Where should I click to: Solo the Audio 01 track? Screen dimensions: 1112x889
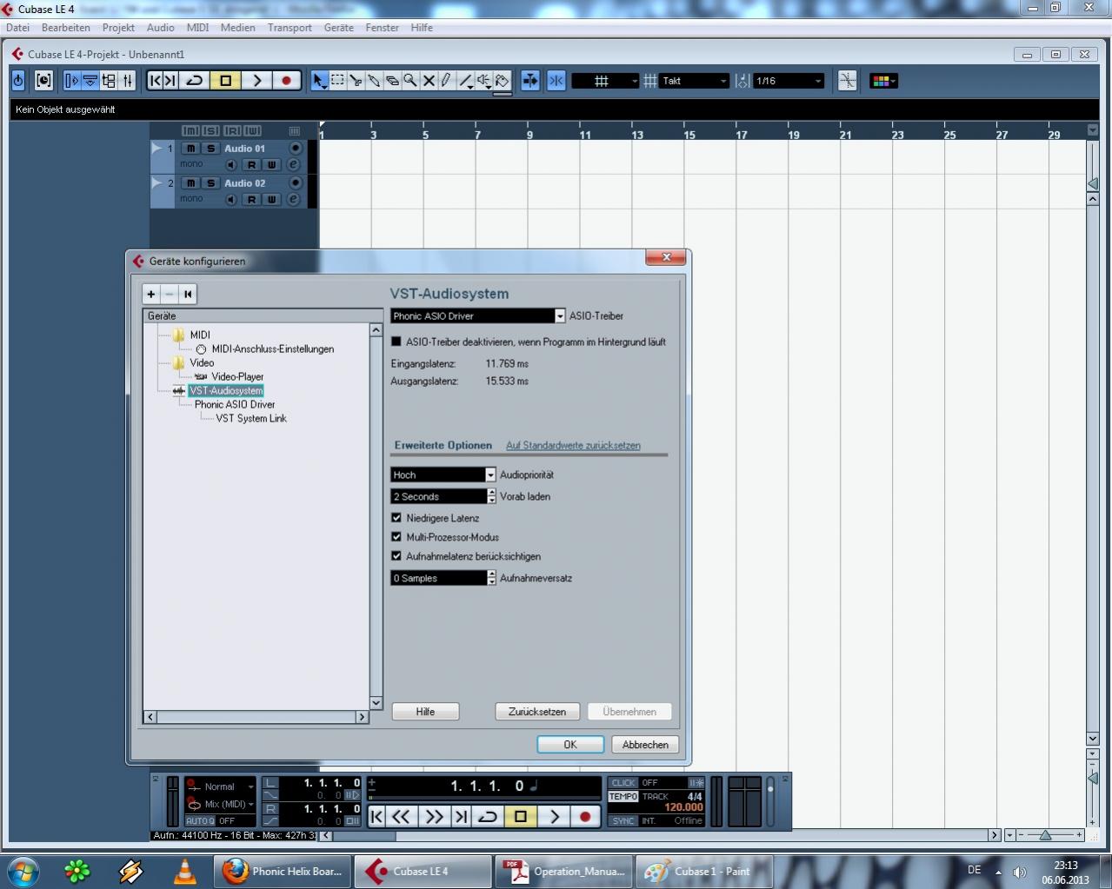tap(210, 149)
